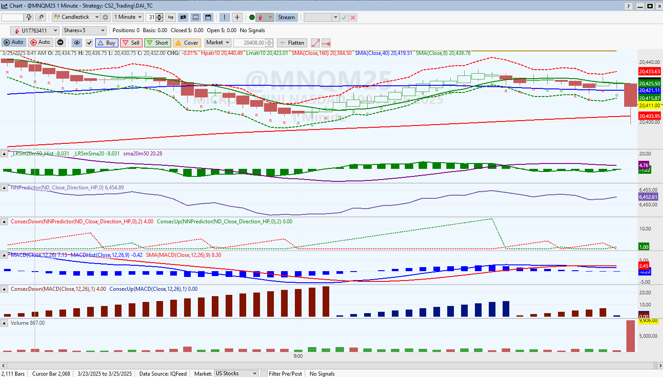Image resolution: width=663 pixels, height=377 pixels.
Task: Toggle the eye visibility icon
Action: 77,43
